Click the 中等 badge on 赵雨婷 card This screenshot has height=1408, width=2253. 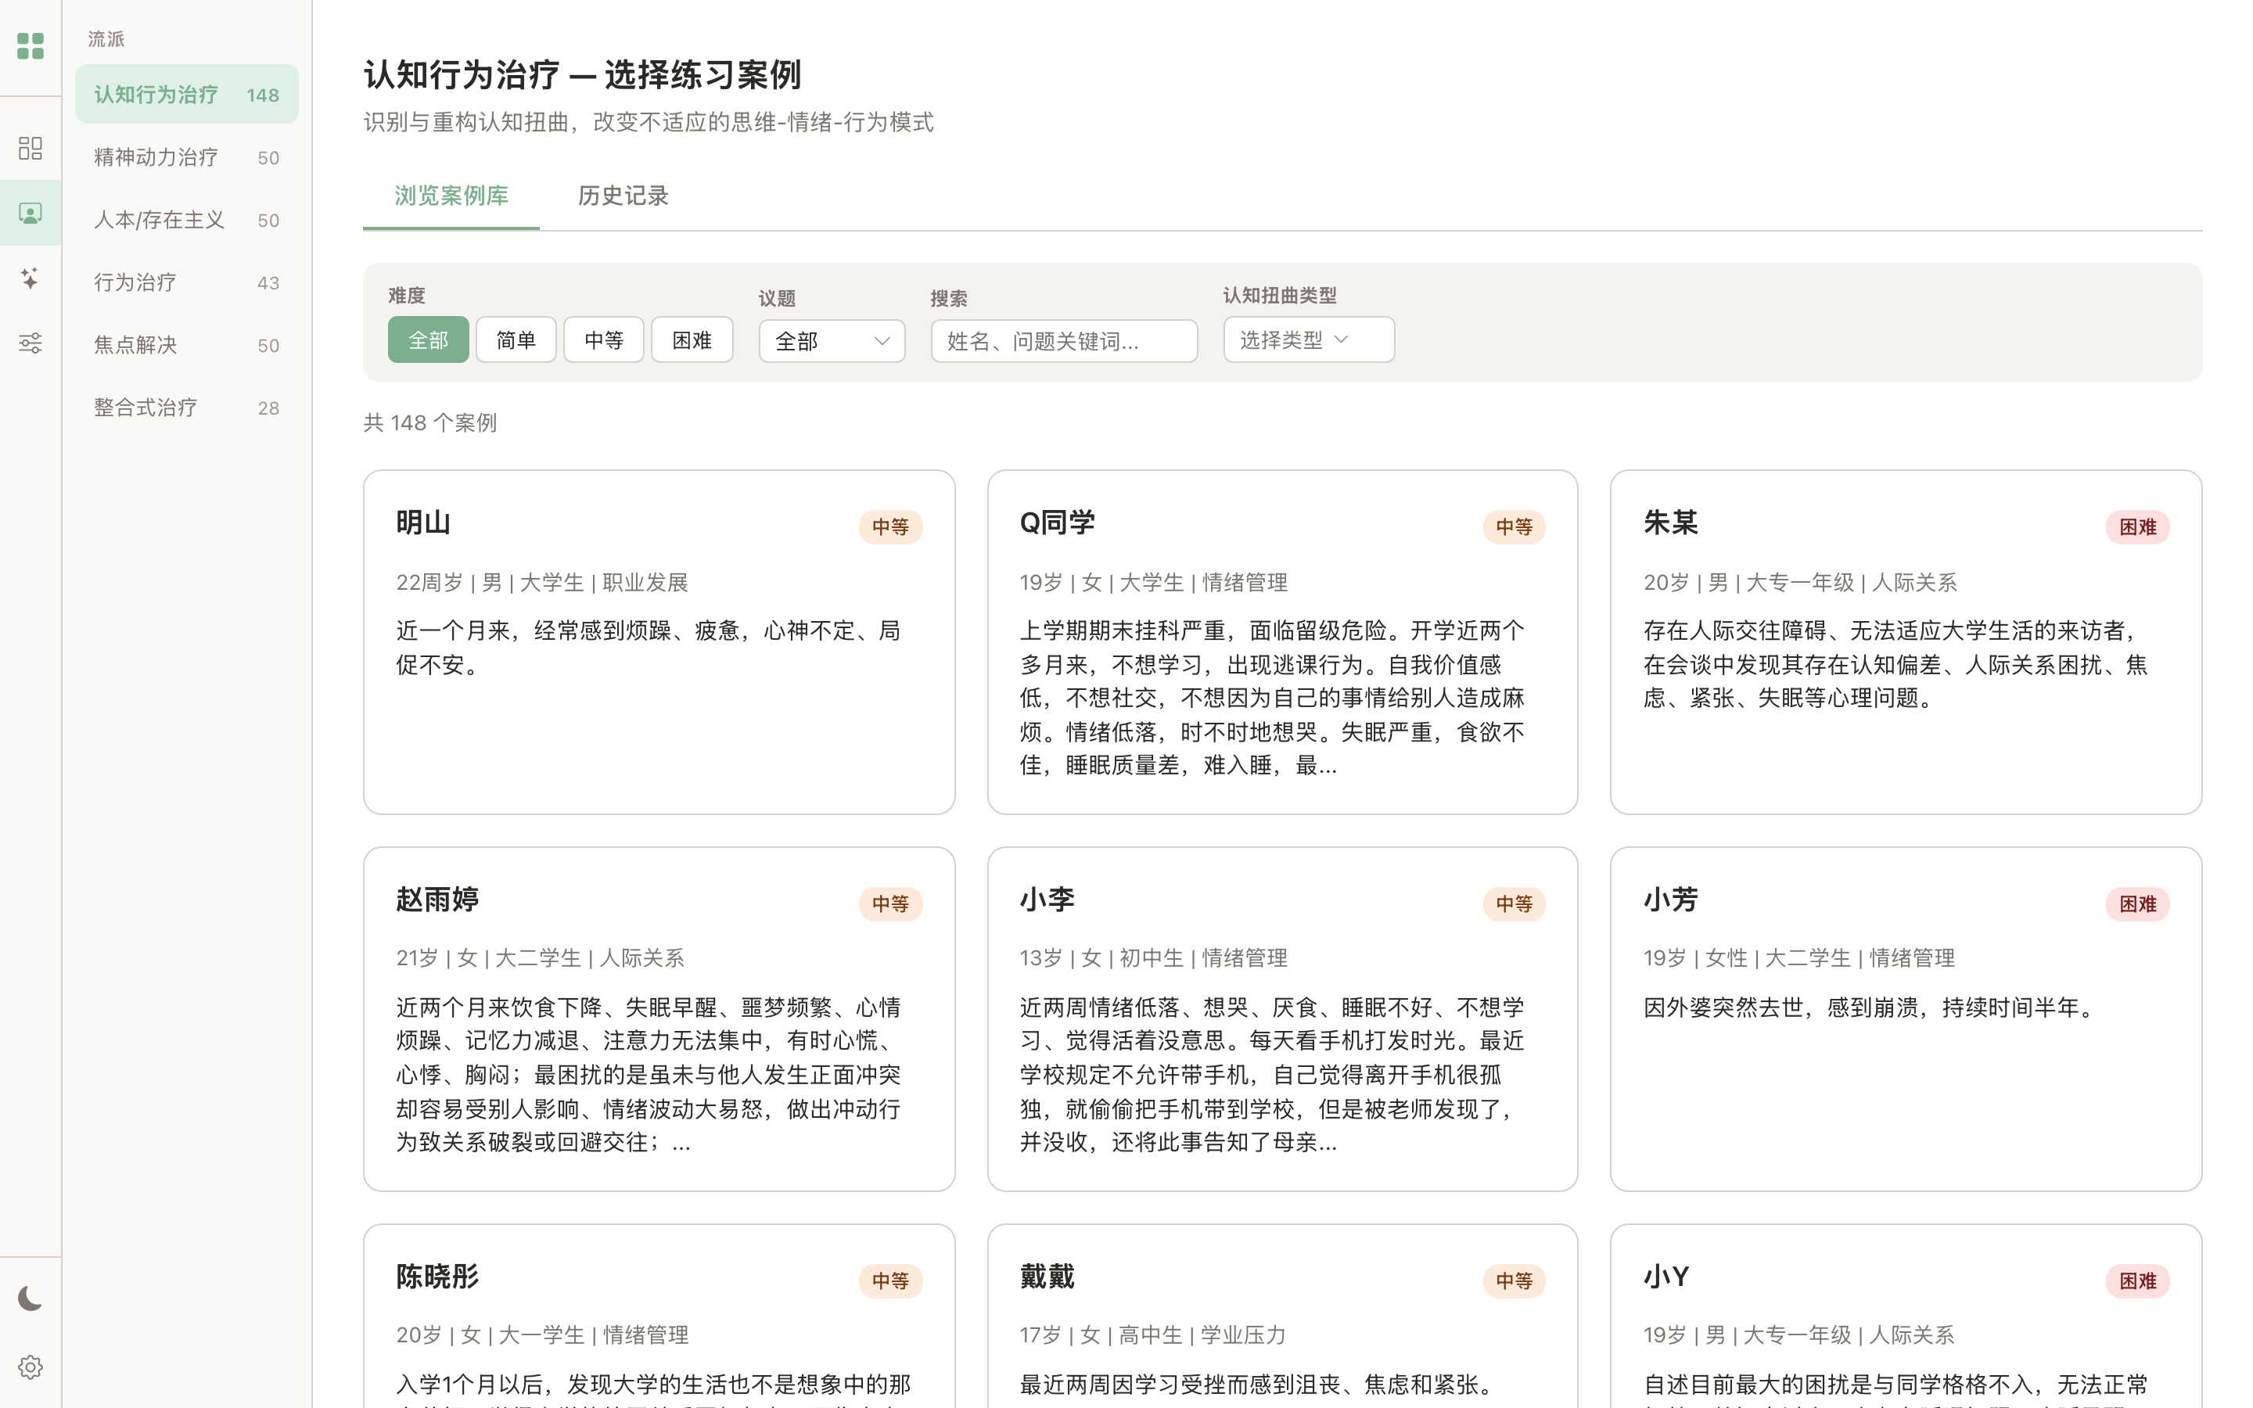click(890, 903)
